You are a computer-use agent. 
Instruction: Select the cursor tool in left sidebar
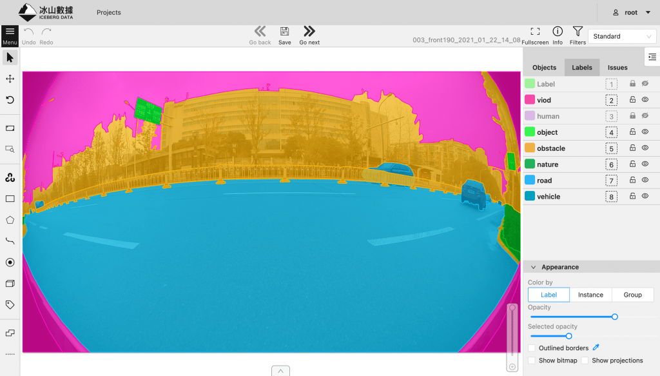pos(10,58)
